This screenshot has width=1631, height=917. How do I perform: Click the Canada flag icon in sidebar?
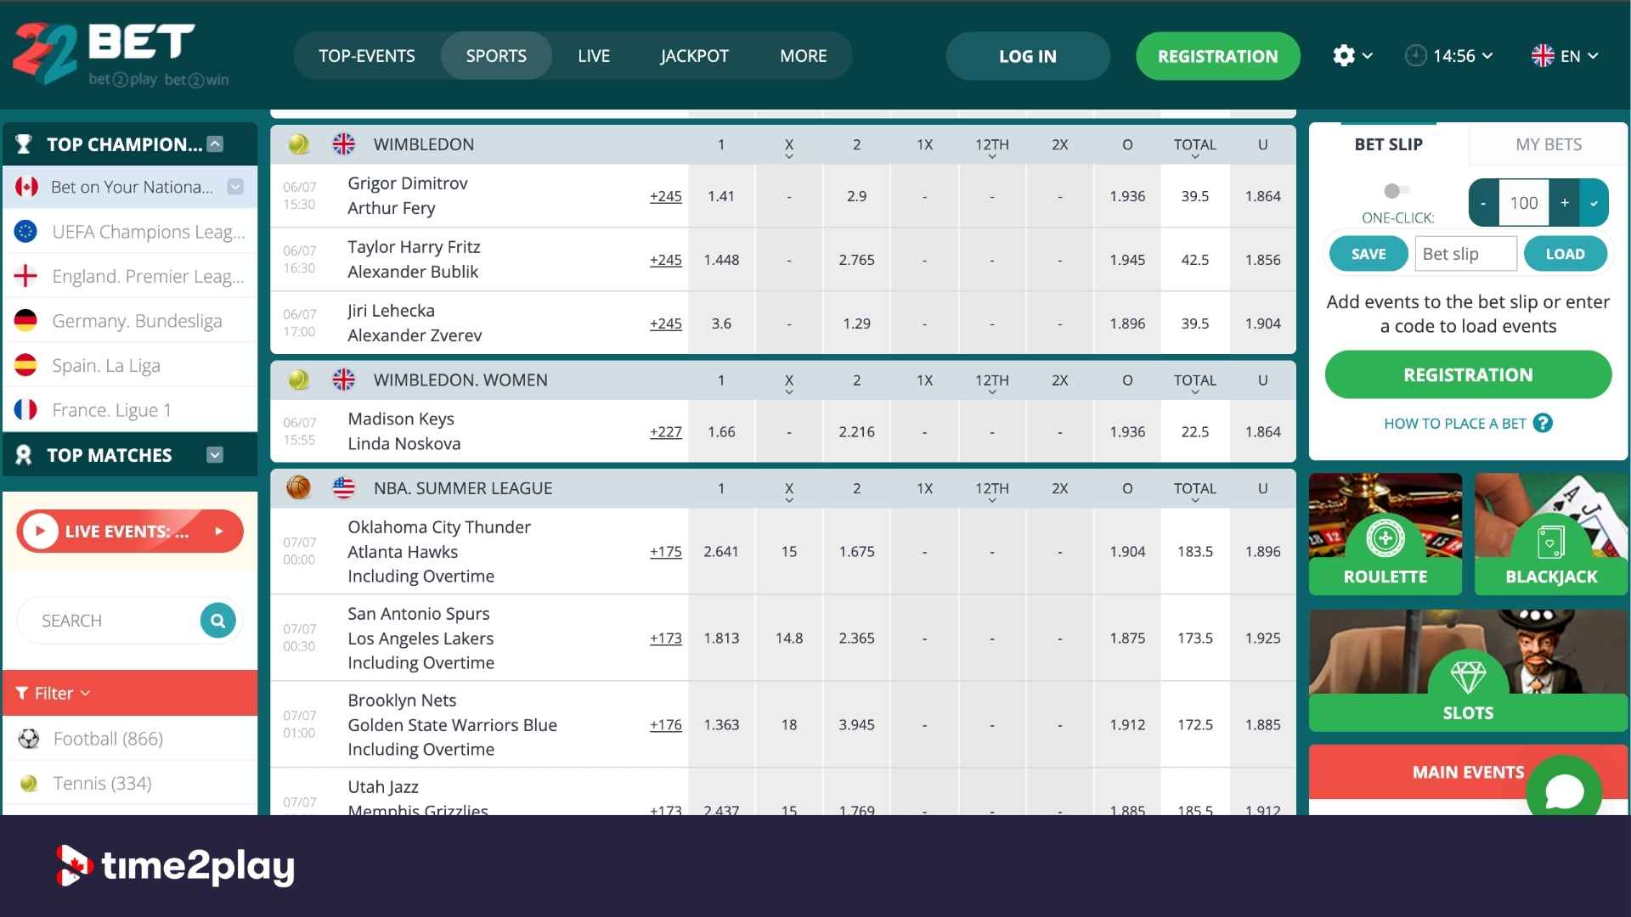[26, 187]
